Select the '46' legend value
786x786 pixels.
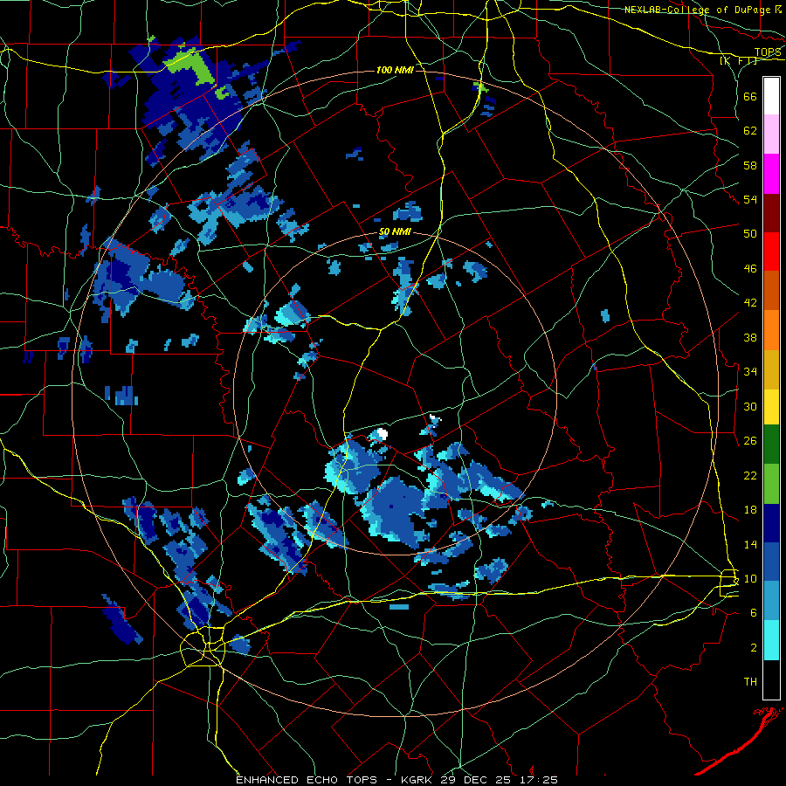tap(750, 268)
